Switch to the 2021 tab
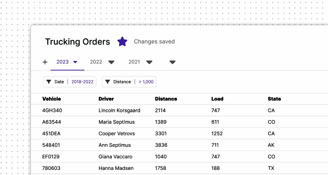The height and width of the screenshot is (175, 328). point(134,62)
